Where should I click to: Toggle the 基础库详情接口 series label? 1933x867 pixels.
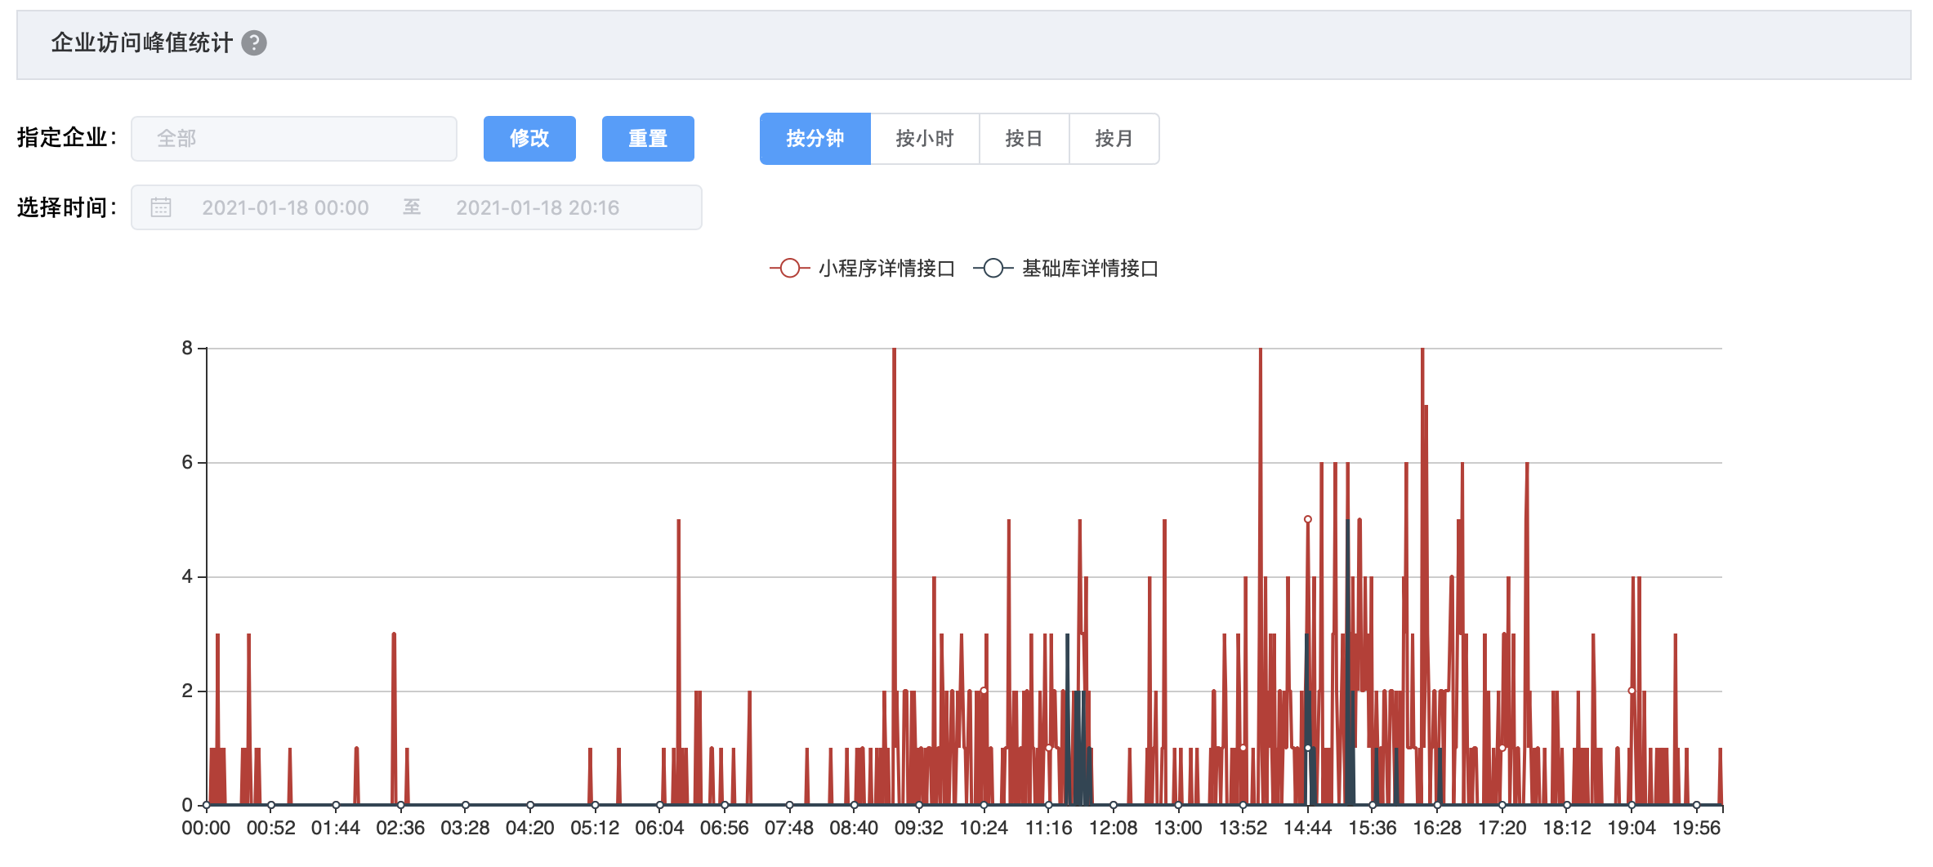click(1090, 268)
